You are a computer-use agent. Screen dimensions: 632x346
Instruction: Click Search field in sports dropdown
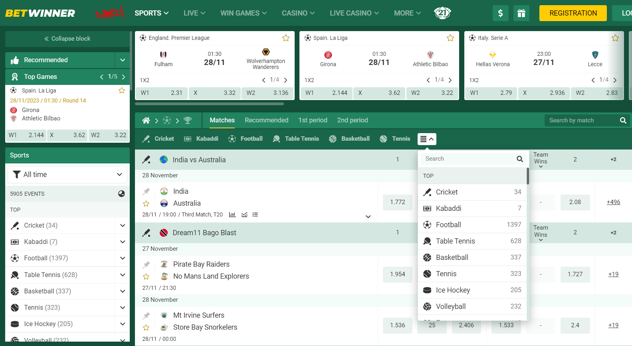468,159
